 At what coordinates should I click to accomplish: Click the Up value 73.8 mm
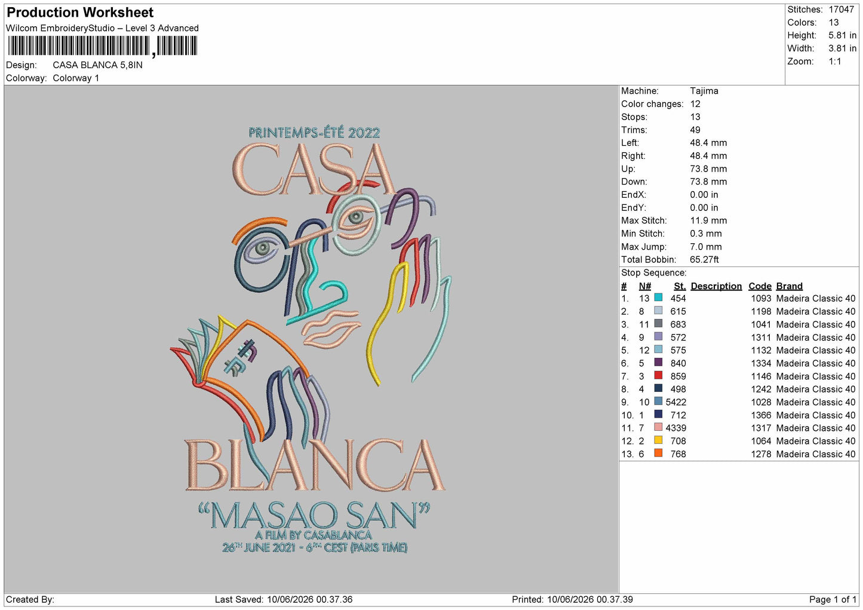point(708,169)
